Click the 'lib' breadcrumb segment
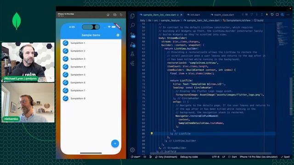Image resolution: width=294 pixels, height=165 pixels. [x=150, y=20]
